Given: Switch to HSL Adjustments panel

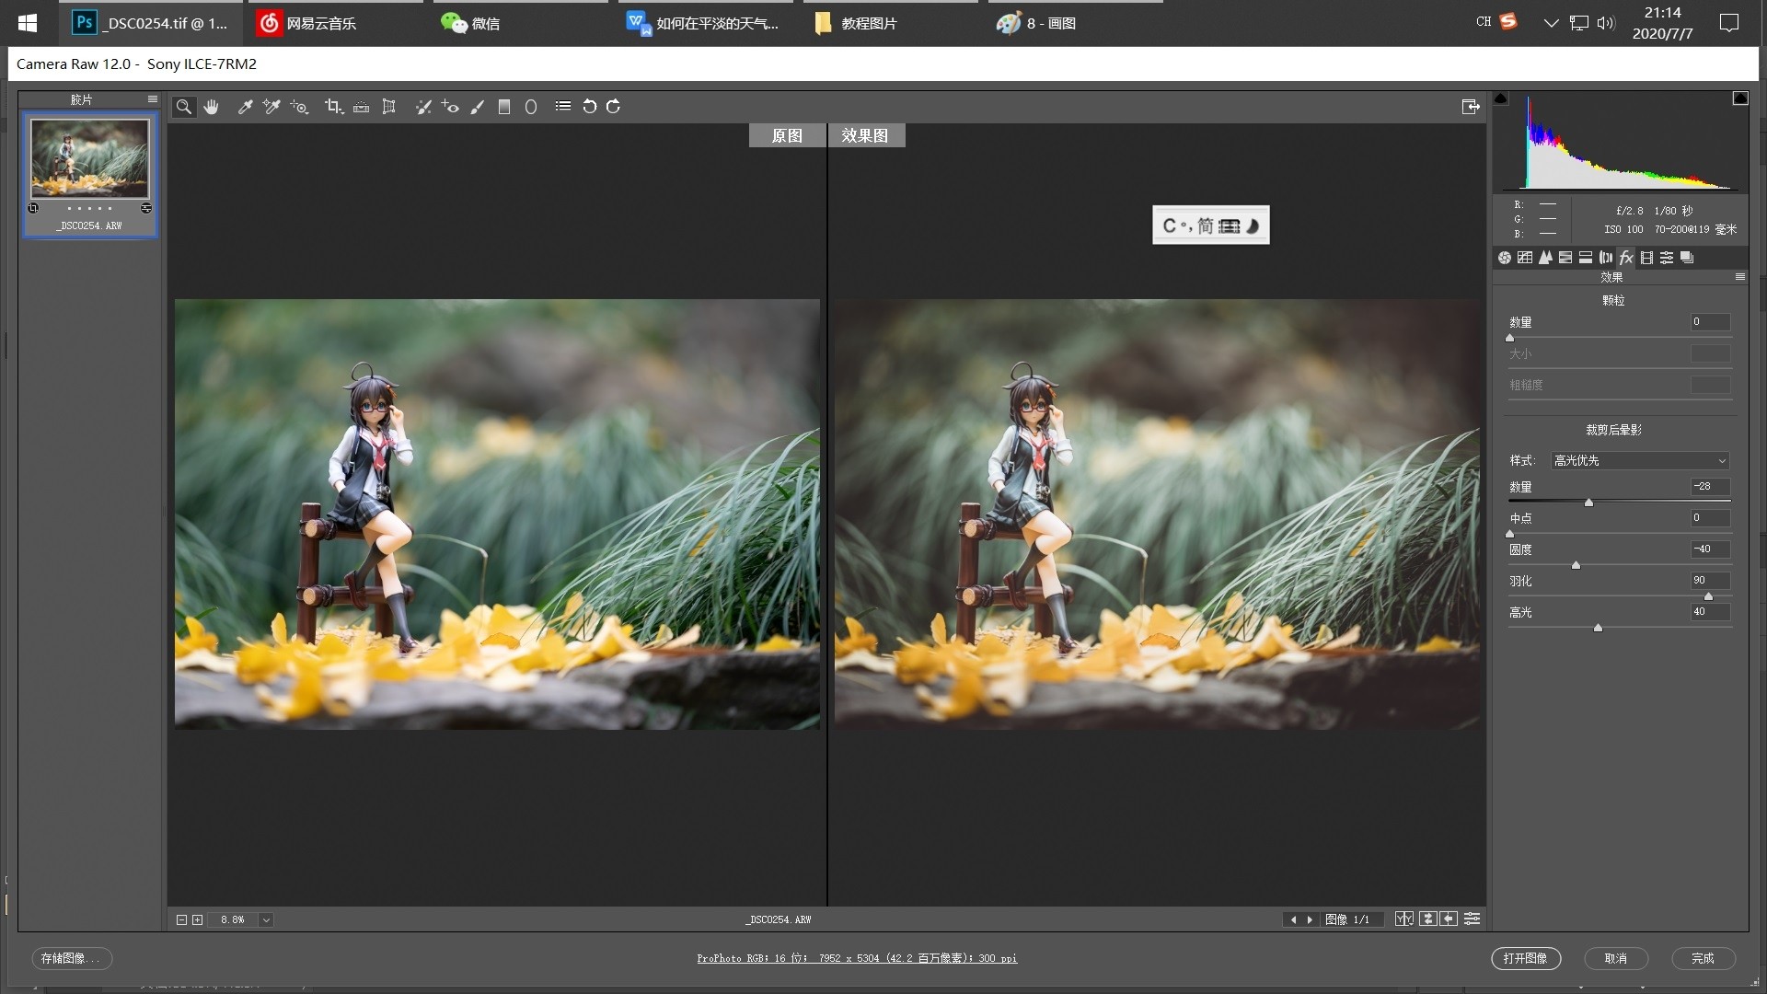Looking at the screenshot, I should tap(1565, 258).
